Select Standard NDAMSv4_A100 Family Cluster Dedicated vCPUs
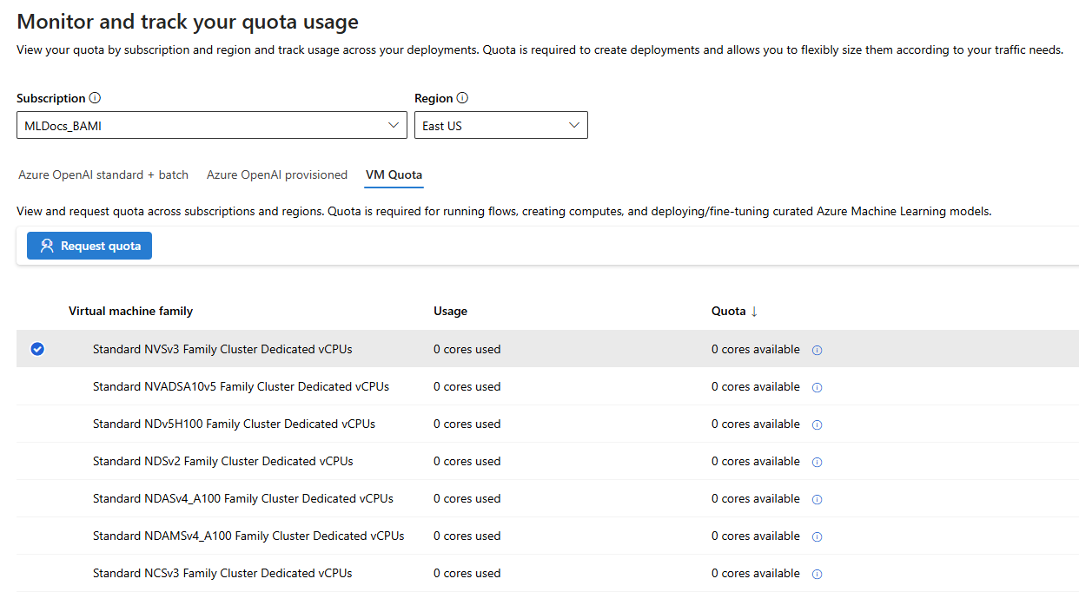The width and height of the screenshot is (1079, 592). 248,536
